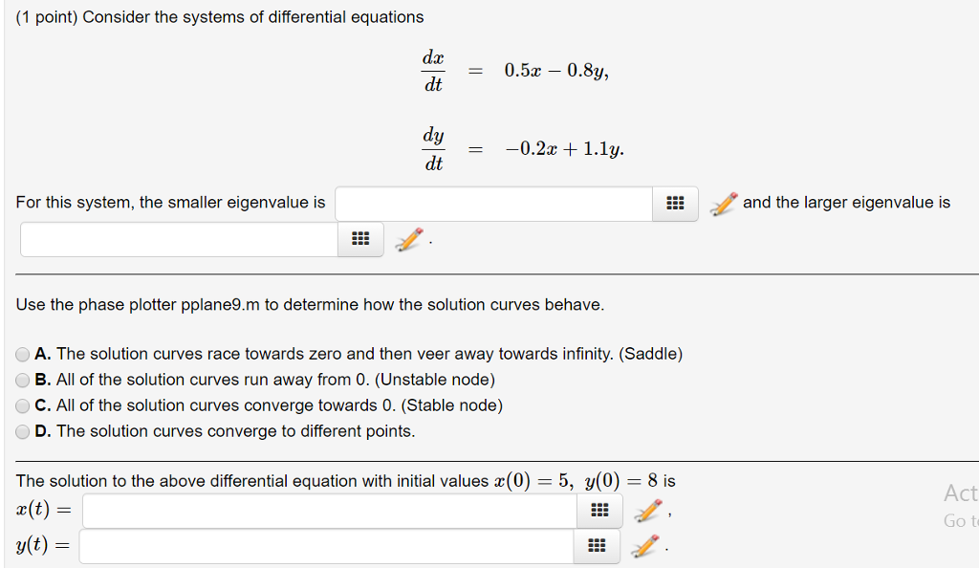
Task: Select option B for unstable node
Action: pyautogui.click(x=22, y=380)
